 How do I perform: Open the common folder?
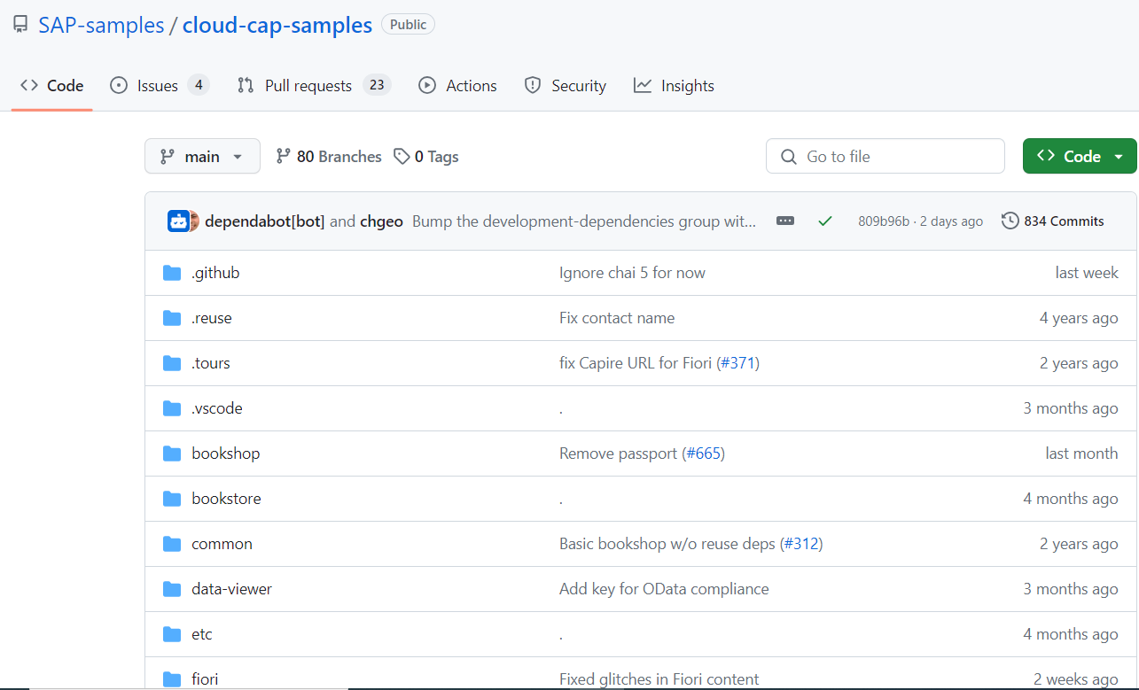pos(222,544)
